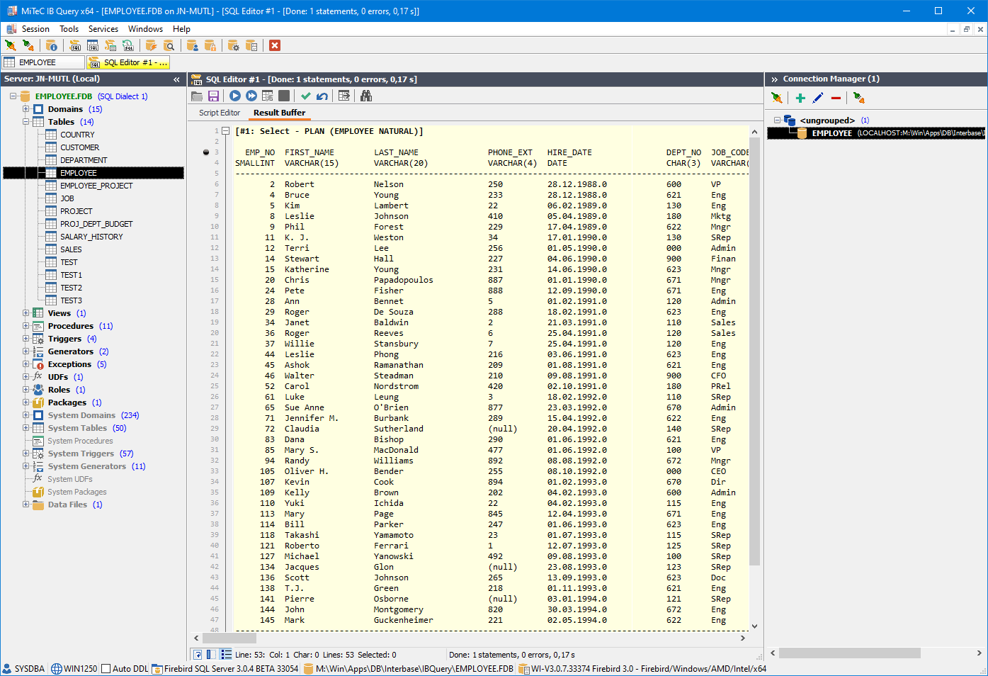
Task: Switch to the EMPLOYEE window tab
Action: [x=43, y=62]
